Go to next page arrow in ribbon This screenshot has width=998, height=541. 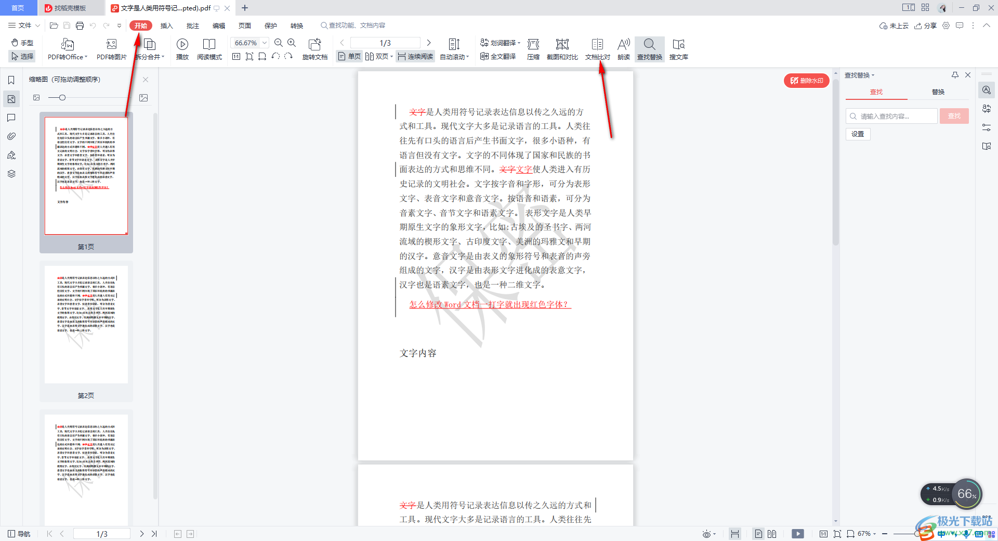click(429, 43)
